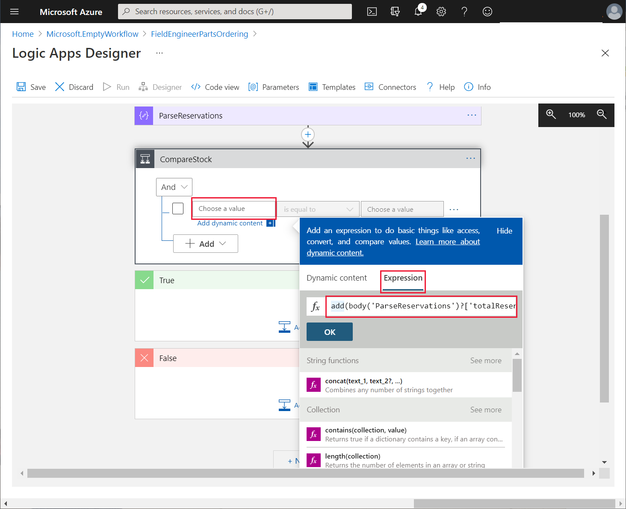Open the feedback smiley icon
Image resolution: width=626 pixels, height=509 pixels.
click(x=487, y=12)
